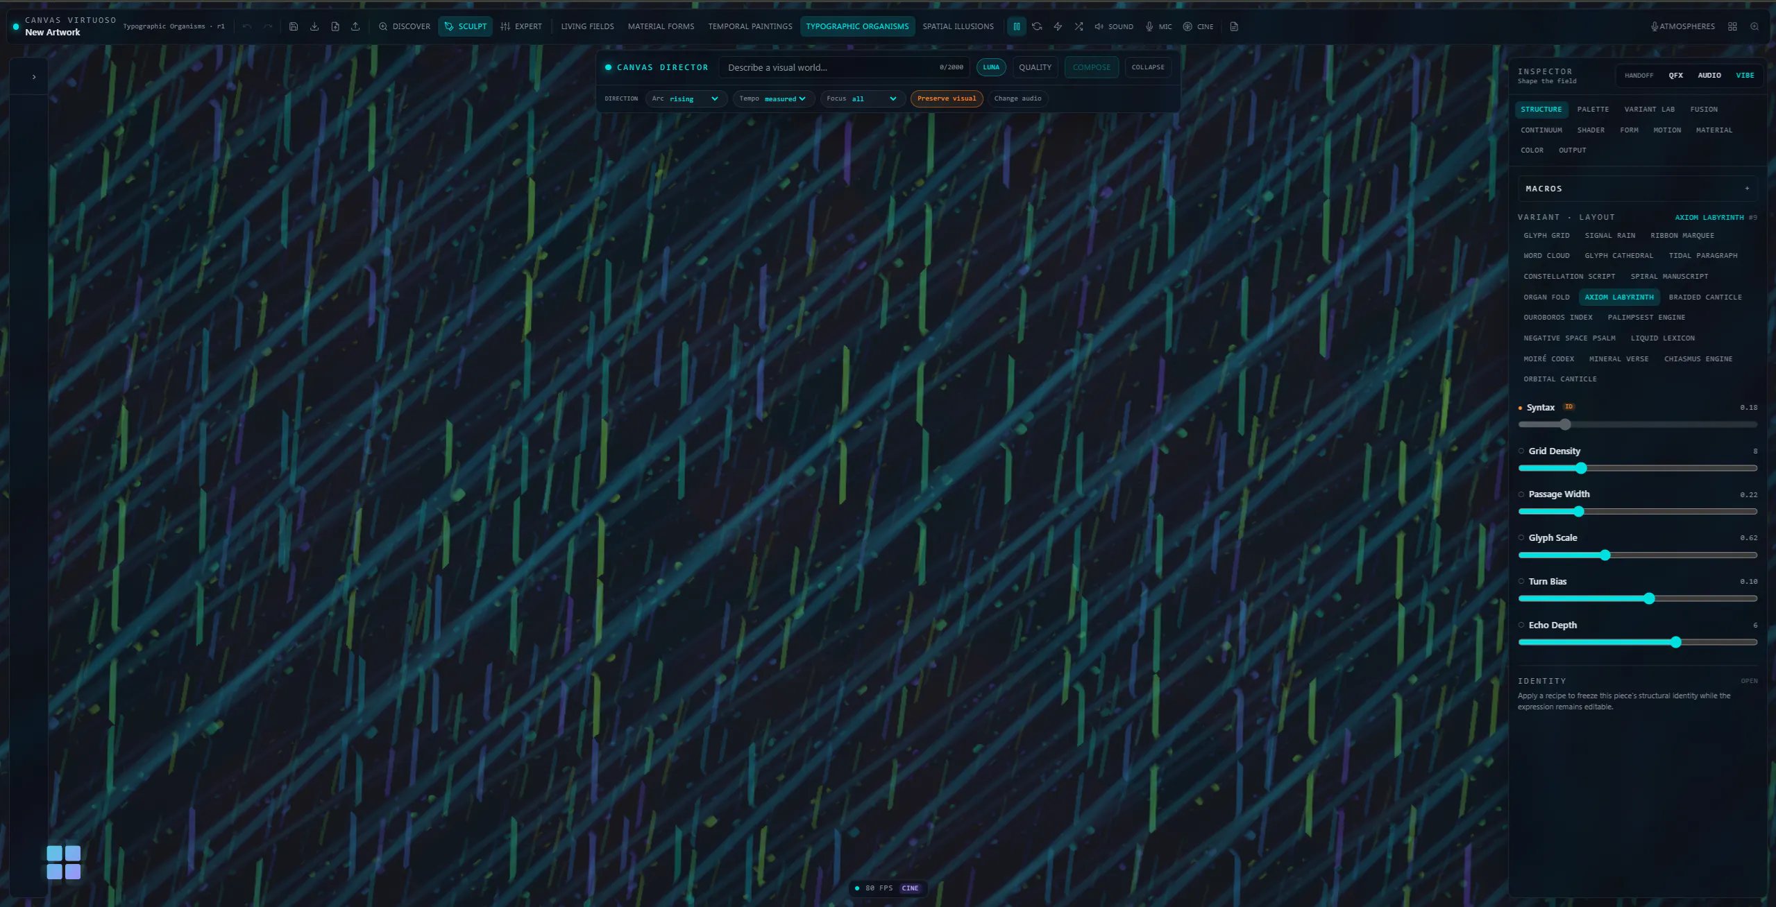Screen dimensions: 1776x907
Task: Open the Identity section
Action: (1749, 681)
